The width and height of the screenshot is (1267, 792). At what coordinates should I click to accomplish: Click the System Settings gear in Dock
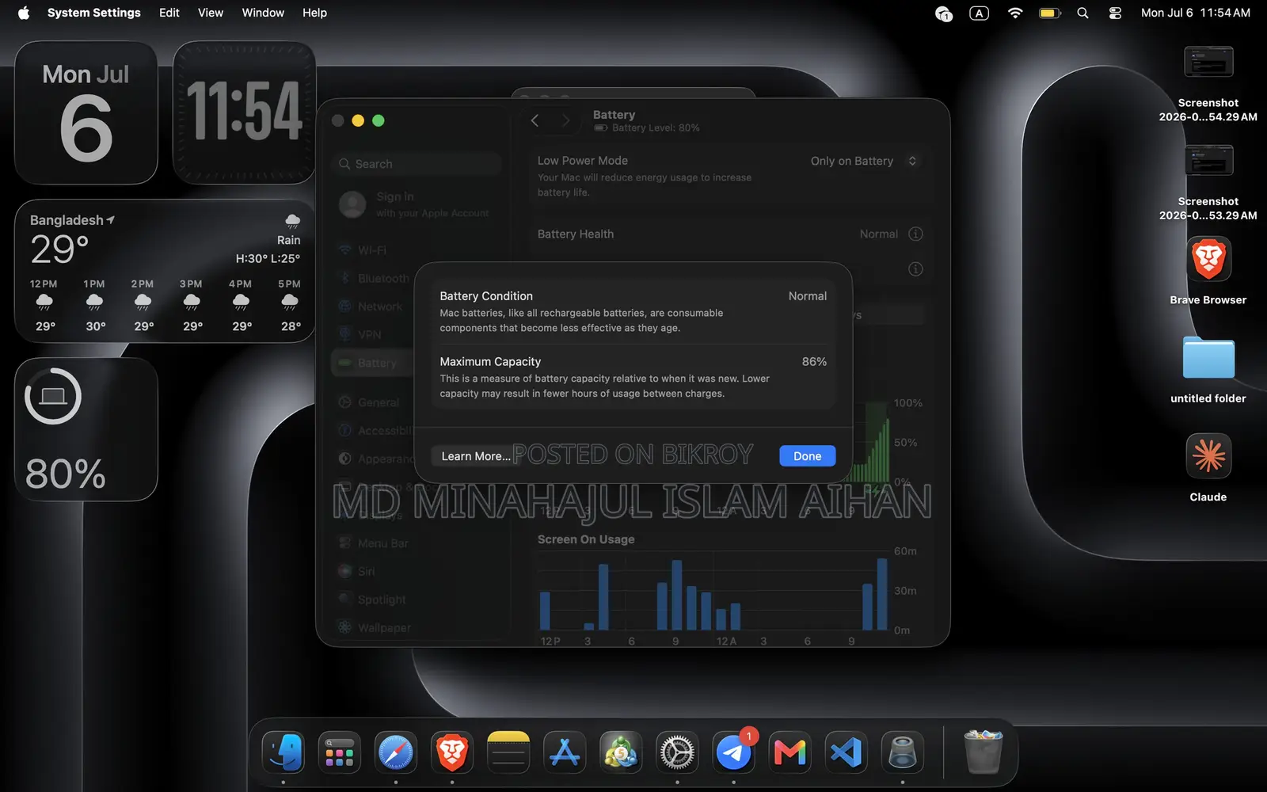coord(677,752)
